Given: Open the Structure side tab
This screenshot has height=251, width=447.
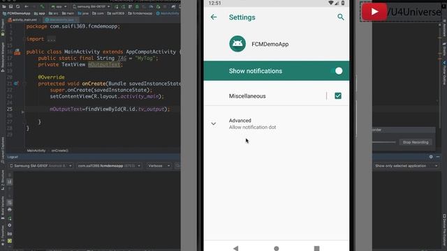Looking at the screenshot, I should tap(3, 180).
